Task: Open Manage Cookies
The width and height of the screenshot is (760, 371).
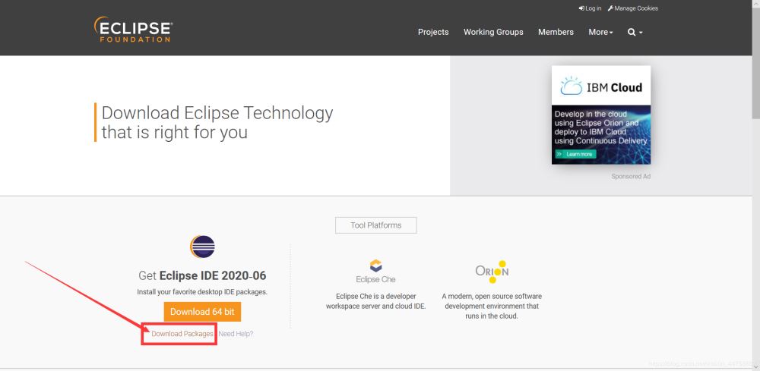Action: coord(632,8)
